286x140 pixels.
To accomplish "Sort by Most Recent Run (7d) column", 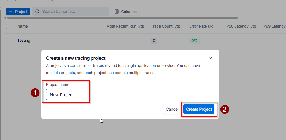I will [x=125, y=26].
